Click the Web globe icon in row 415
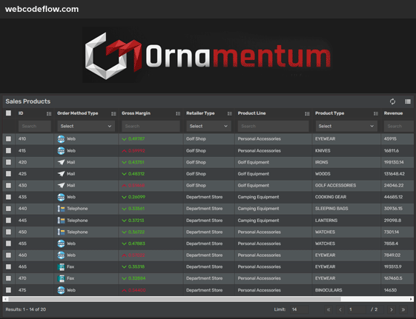The image size is (416, 319). click(x=61, y=151)
